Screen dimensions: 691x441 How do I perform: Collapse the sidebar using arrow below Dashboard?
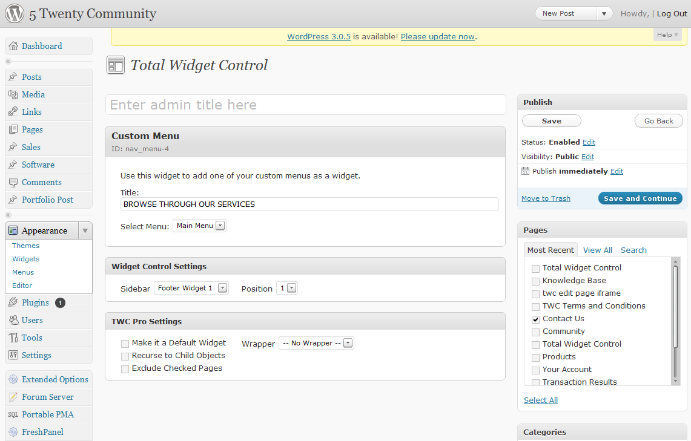[8, 61]
